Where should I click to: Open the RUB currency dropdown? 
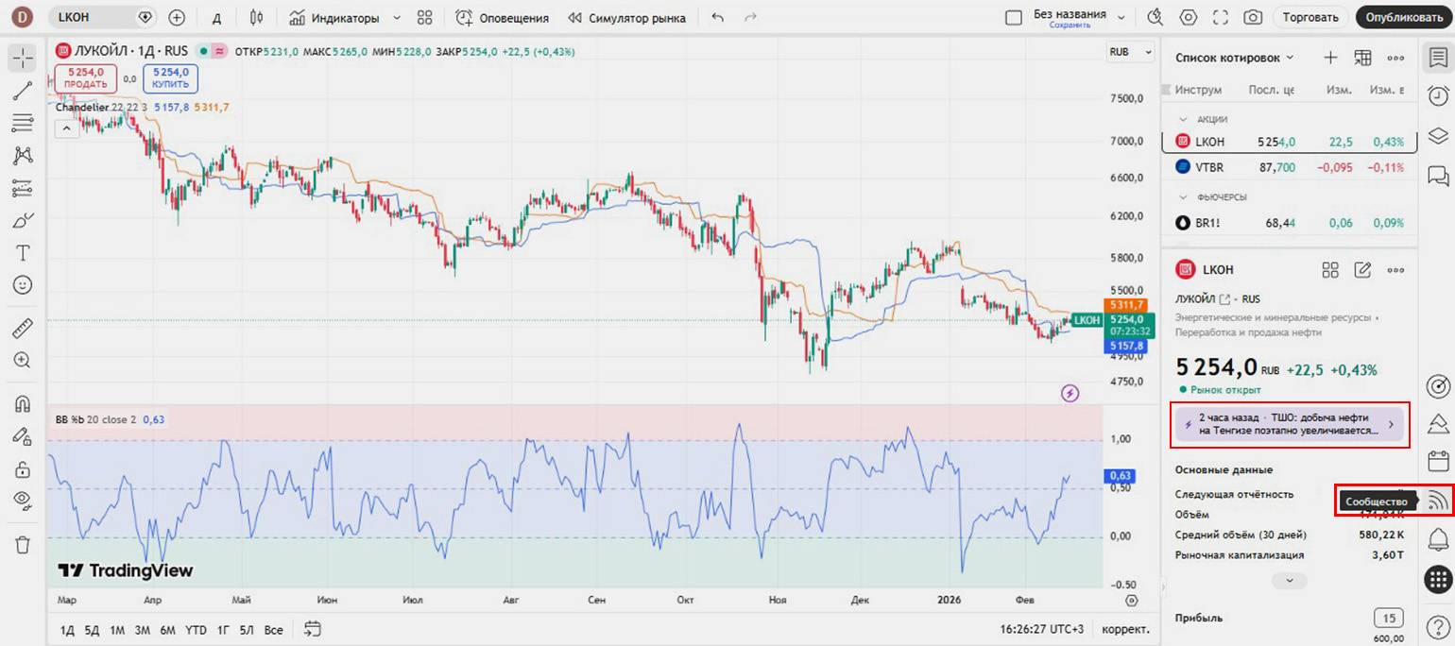pyautogui.click(x=1131, y=52)
